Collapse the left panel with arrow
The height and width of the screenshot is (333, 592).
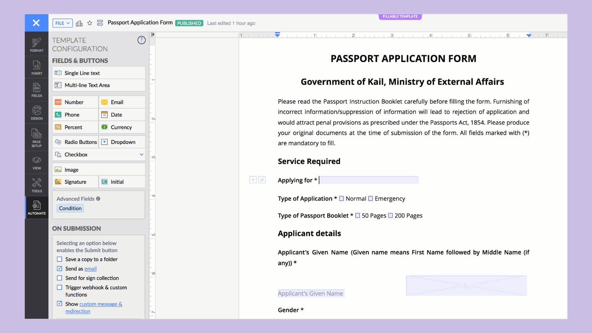153,35
